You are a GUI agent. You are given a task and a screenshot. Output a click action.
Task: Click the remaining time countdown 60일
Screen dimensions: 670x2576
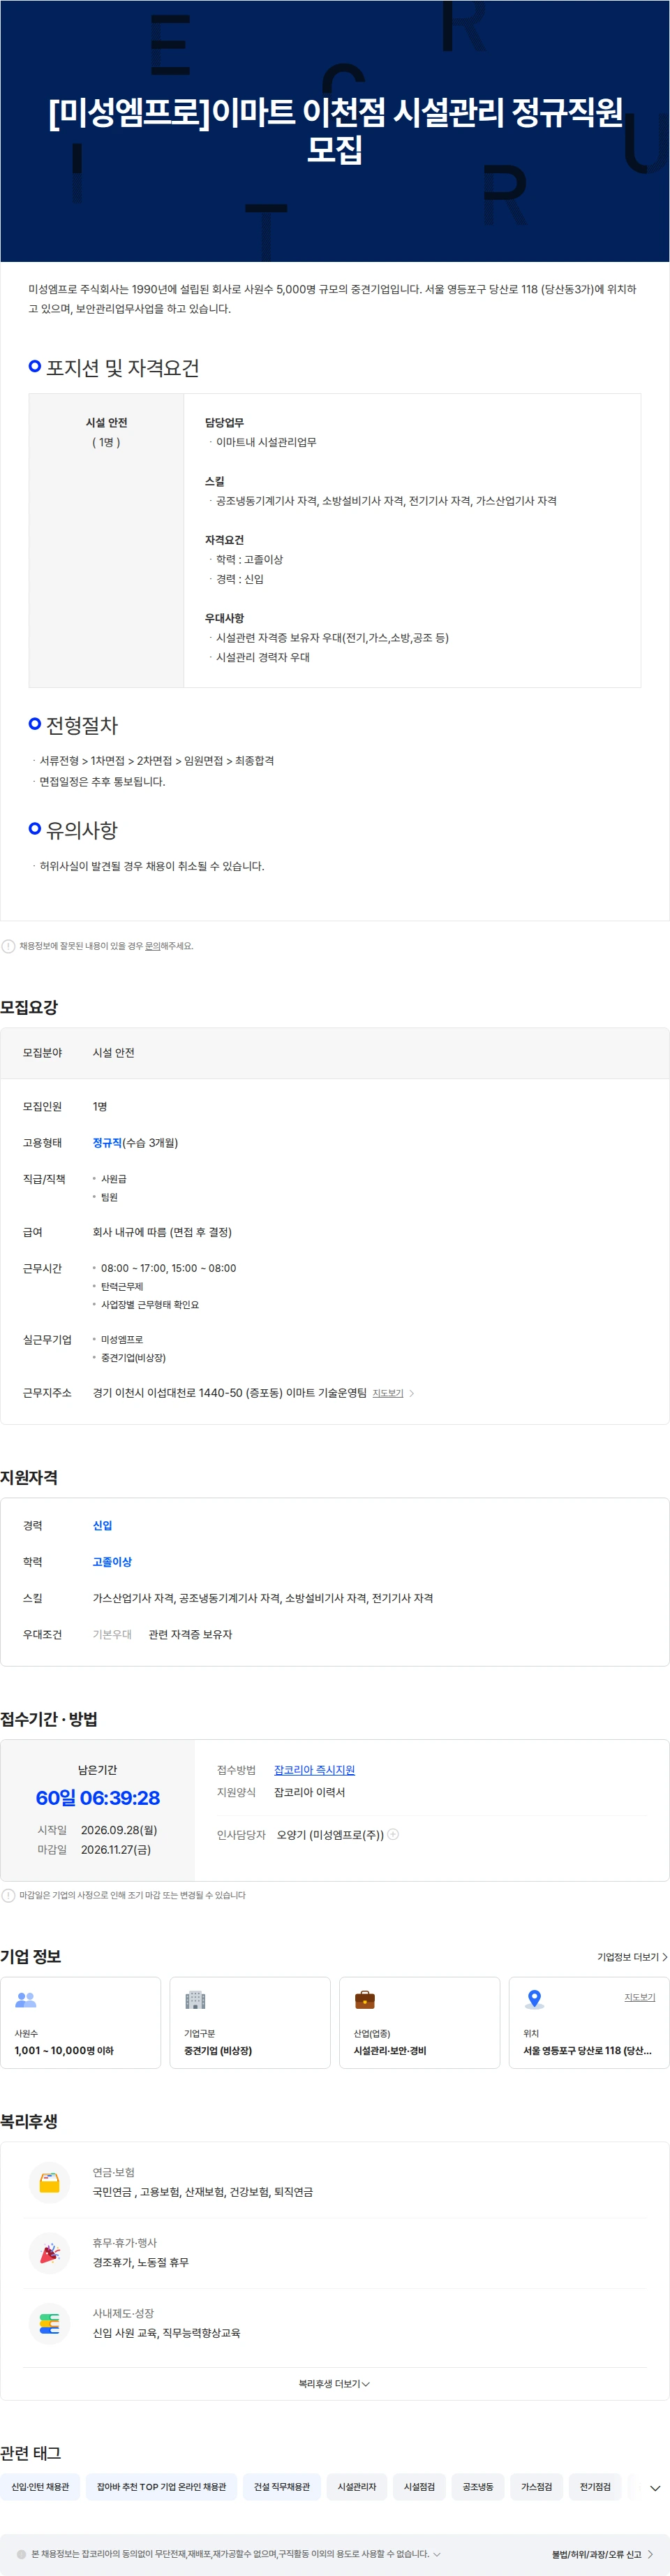point(98,1798)
